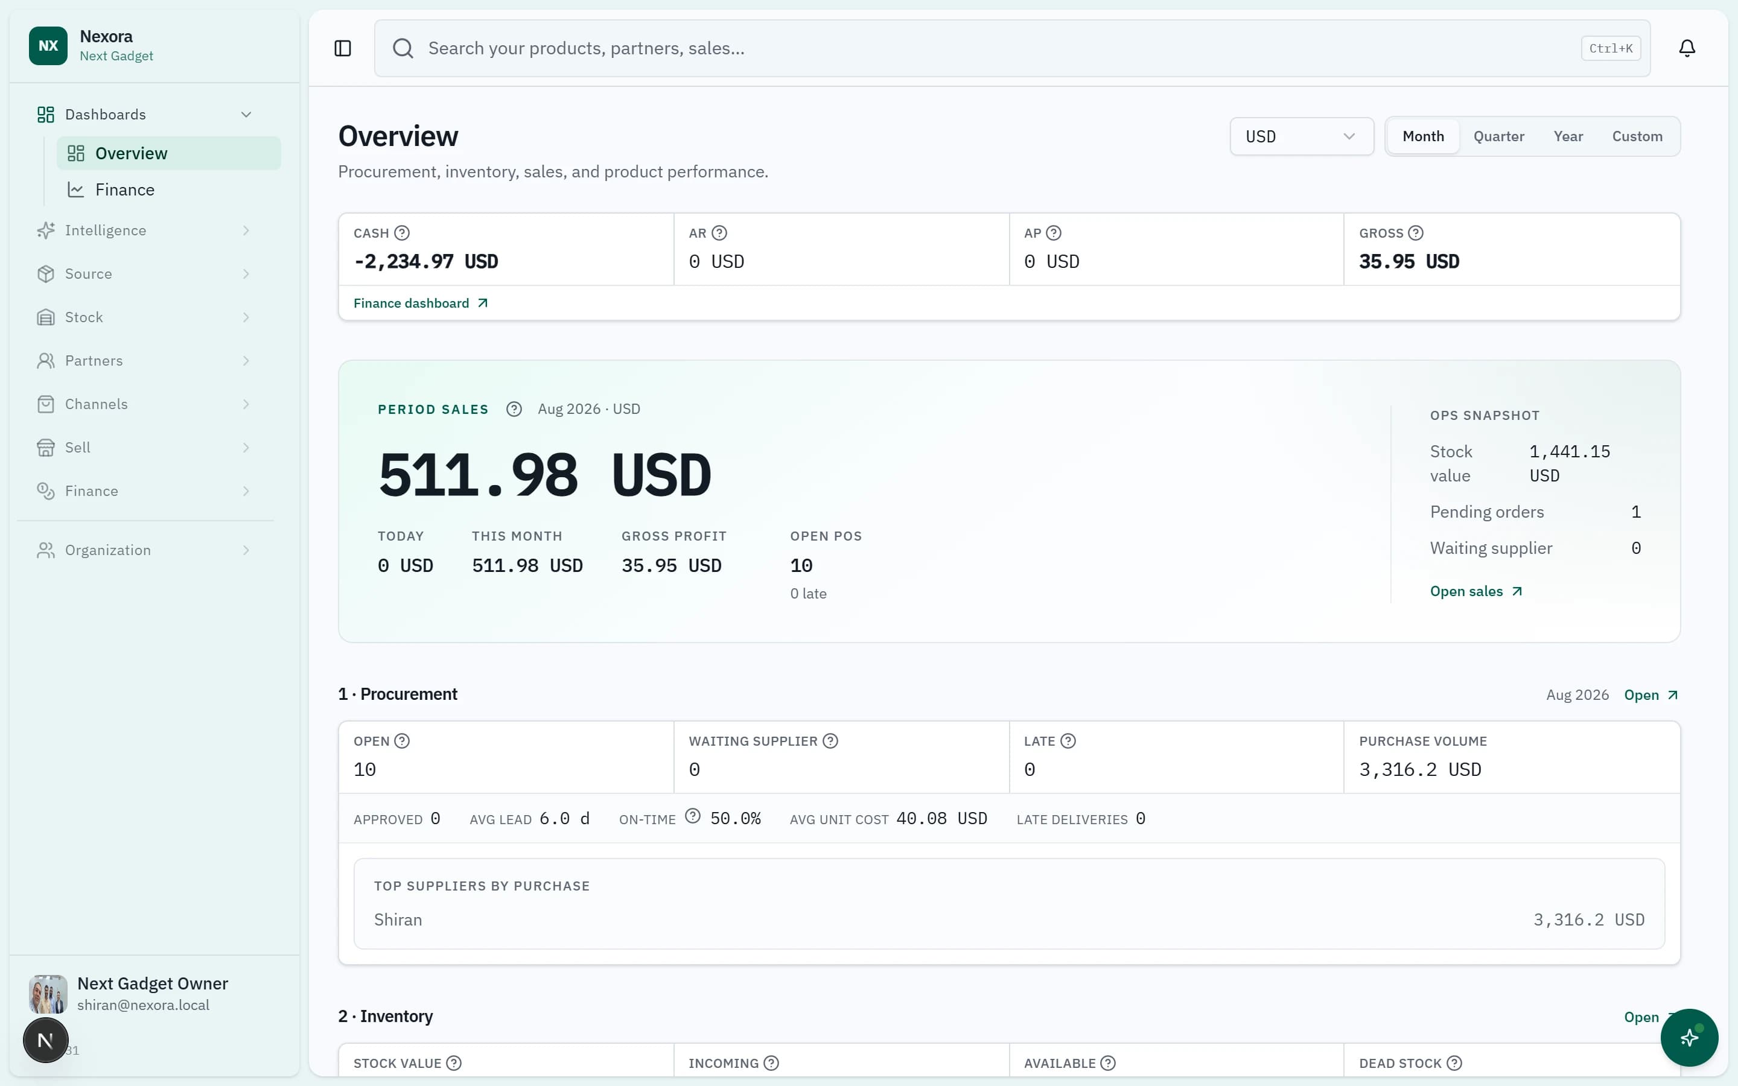Open the Procurement section link
1738x1086 pixels.
click(x=1651, y=694)
